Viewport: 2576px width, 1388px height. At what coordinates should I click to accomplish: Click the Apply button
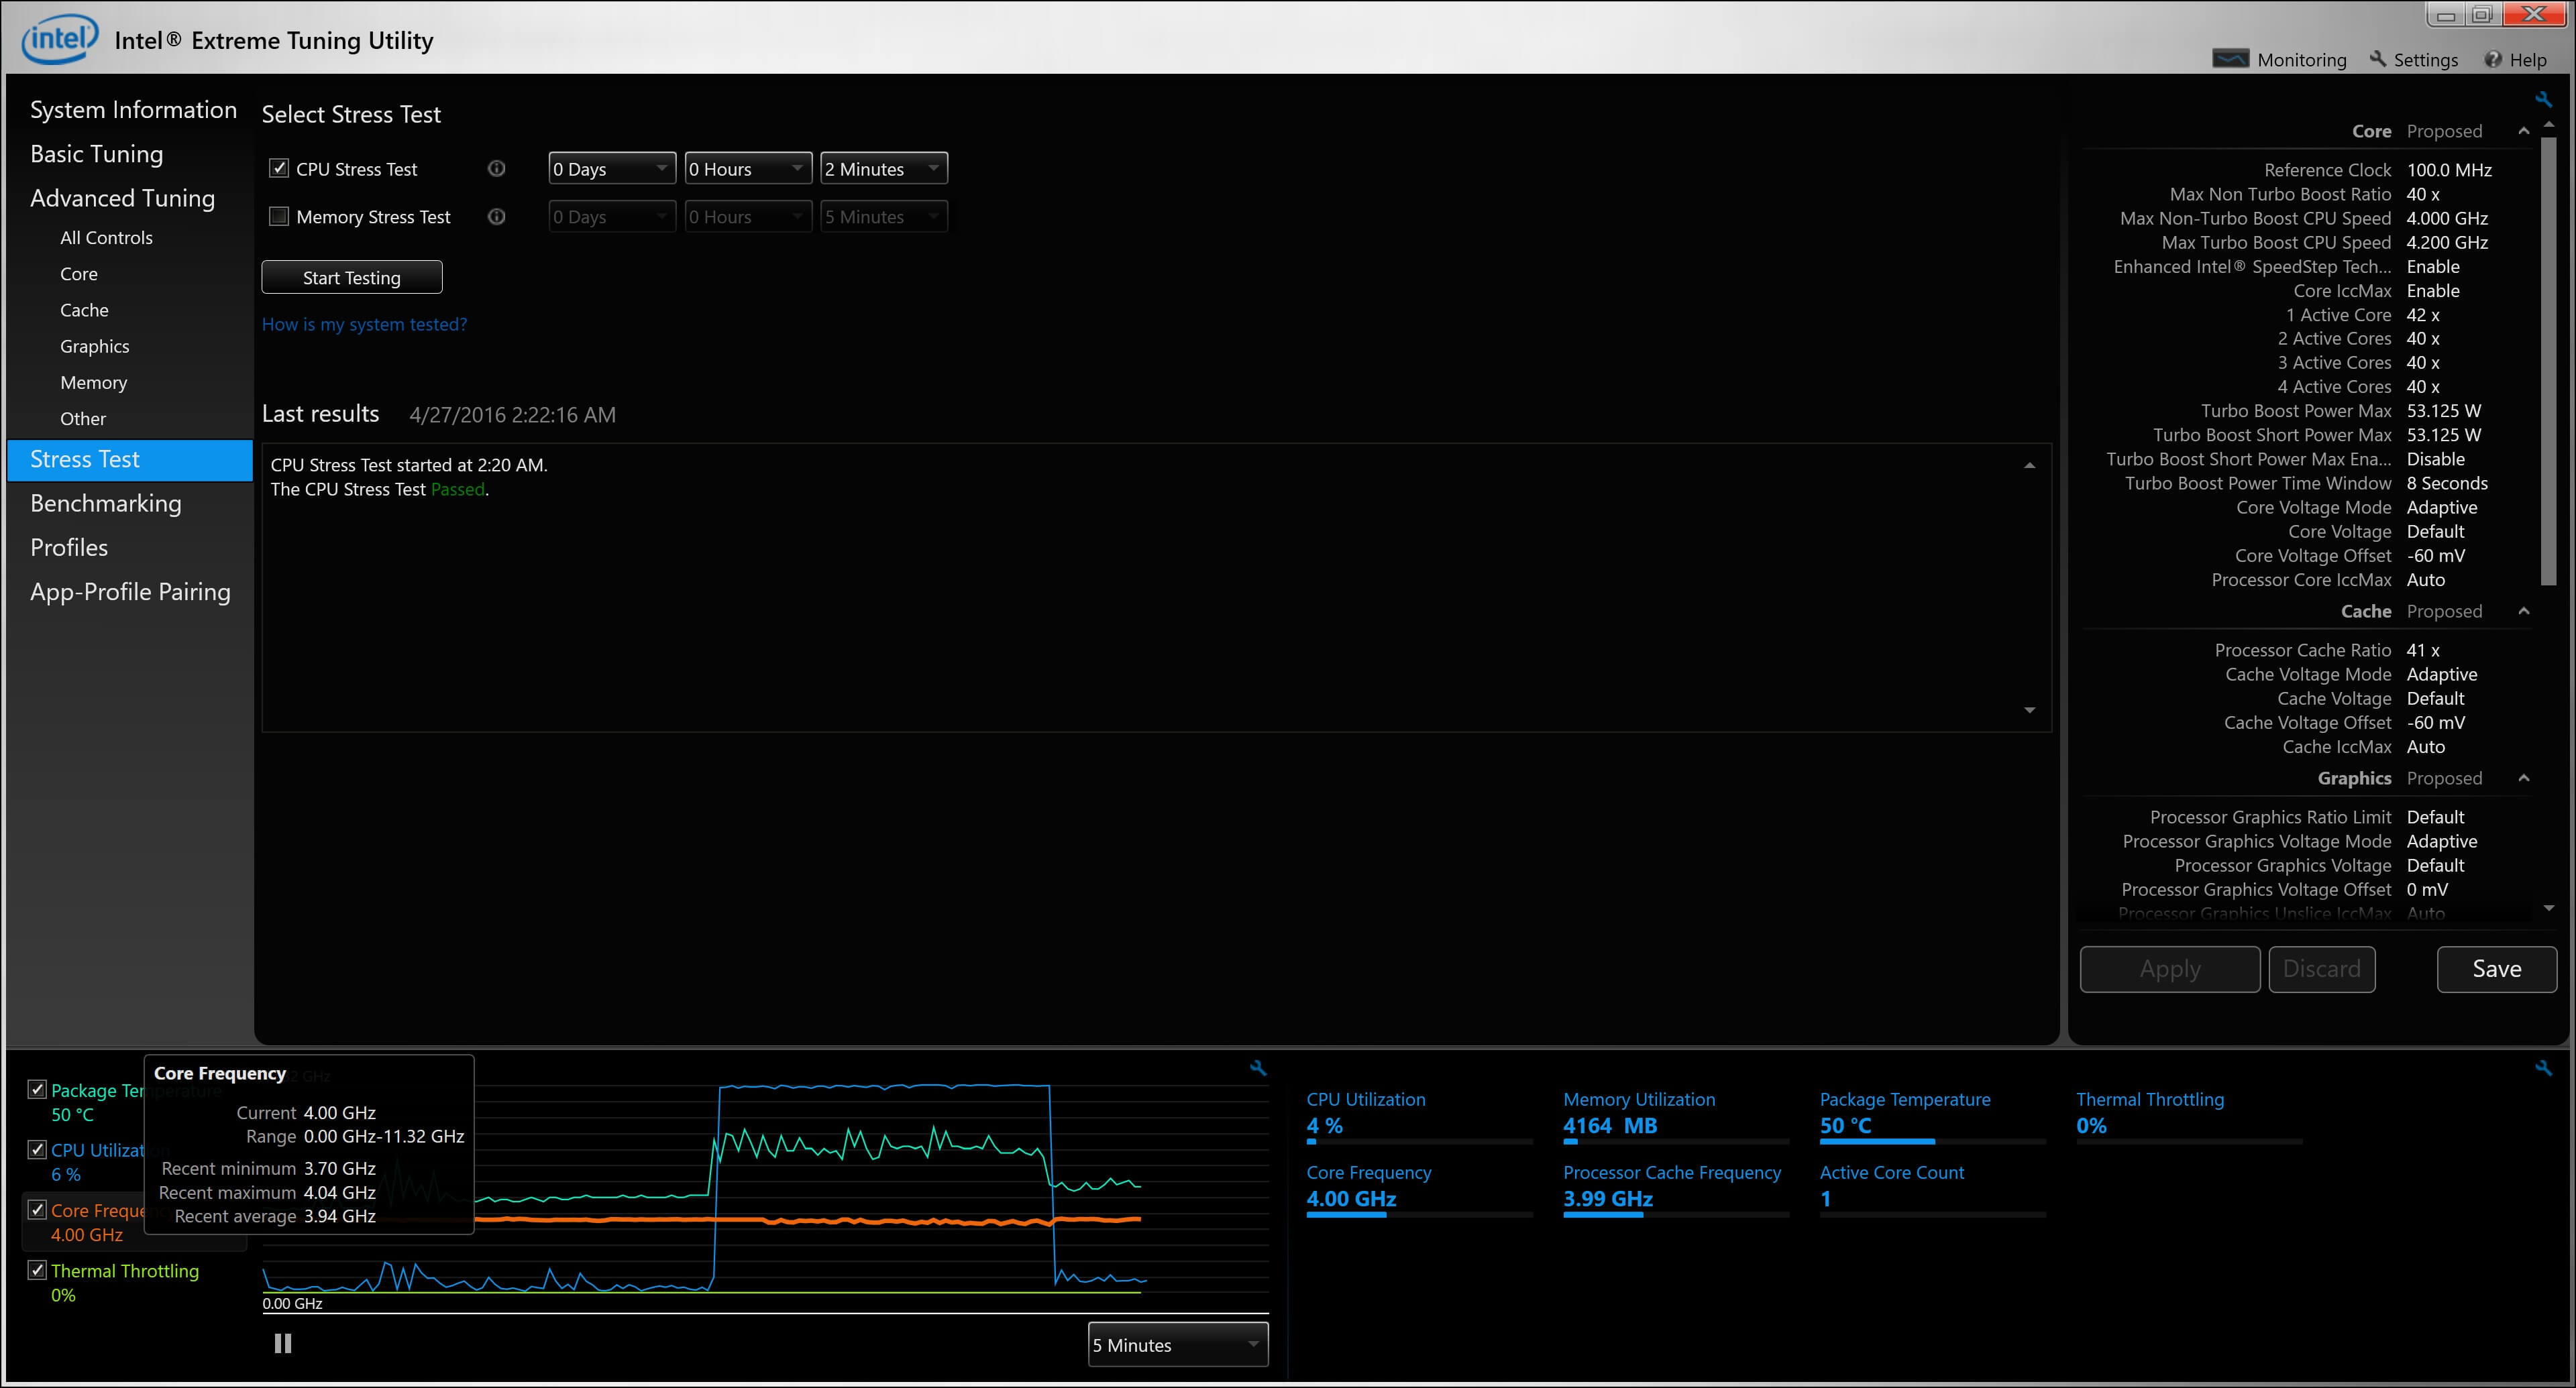tap(2169, 968)
